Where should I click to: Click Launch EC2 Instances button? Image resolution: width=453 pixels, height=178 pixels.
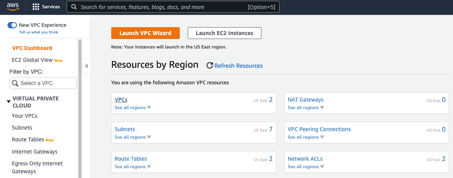pos(224,33)
